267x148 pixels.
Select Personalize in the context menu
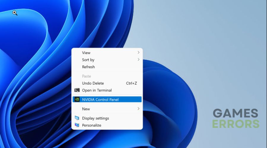tap(107, 125)
